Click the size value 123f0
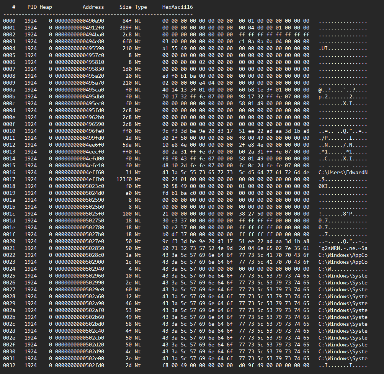384x374 pixels. tap(124, 179)
